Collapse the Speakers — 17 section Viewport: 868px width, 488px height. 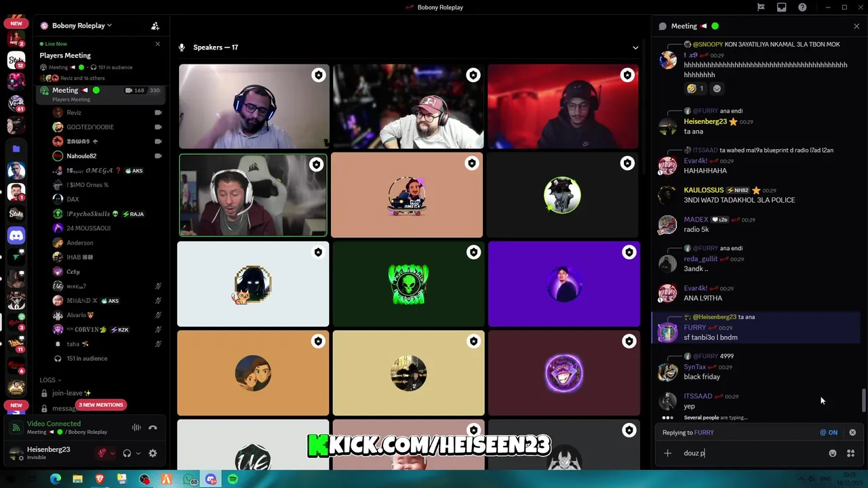pos(635,47)
